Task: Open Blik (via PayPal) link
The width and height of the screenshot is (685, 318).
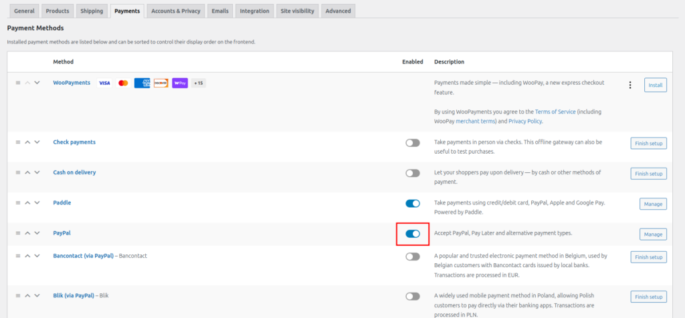Action: point(74,295)
